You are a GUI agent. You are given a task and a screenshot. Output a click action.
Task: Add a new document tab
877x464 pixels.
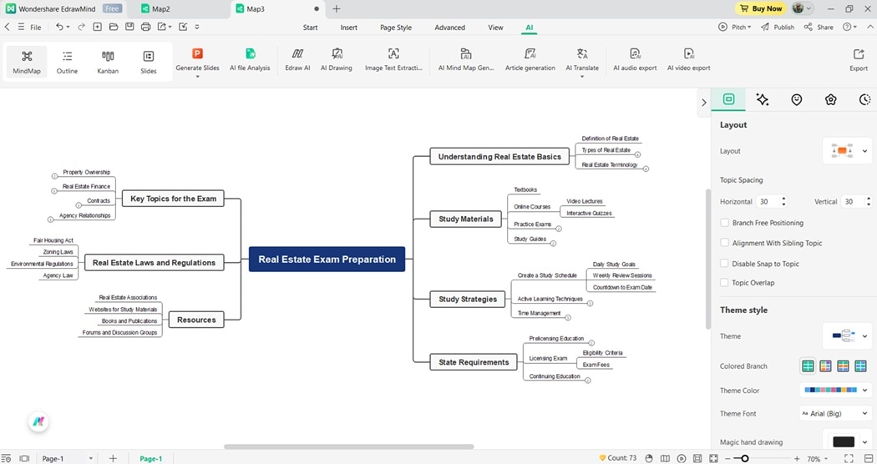pos(336,9)
